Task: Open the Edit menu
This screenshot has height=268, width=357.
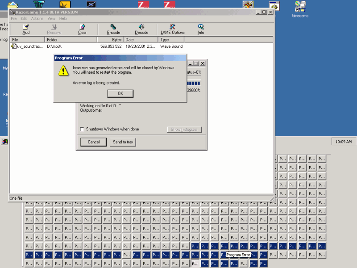Action: click(x=24, y=19)
